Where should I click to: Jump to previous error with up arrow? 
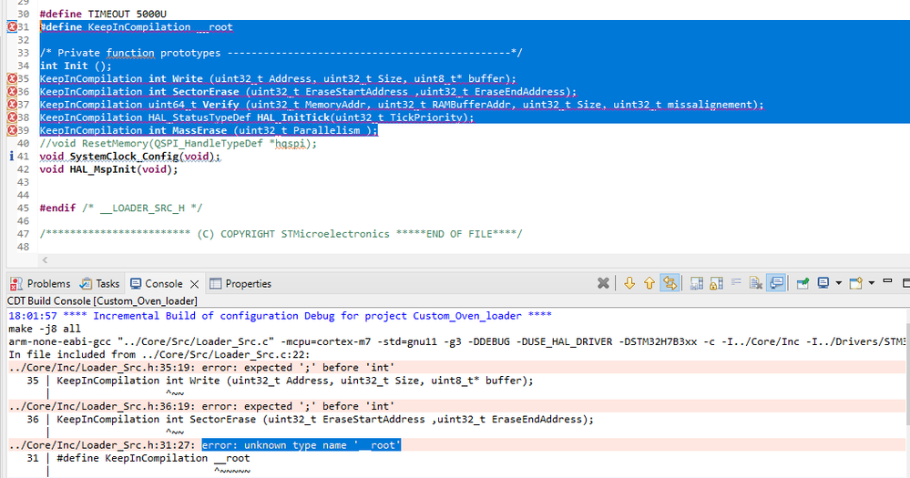(649, 283)
